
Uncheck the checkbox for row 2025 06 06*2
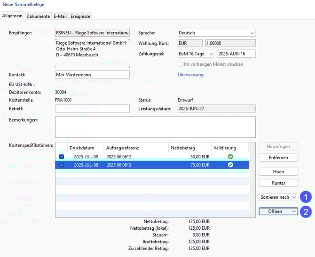62,156
